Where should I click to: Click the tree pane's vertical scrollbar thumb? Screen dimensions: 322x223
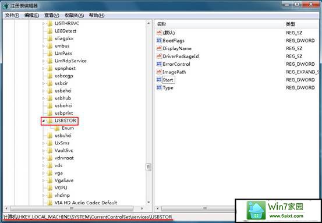coord(148,167)
